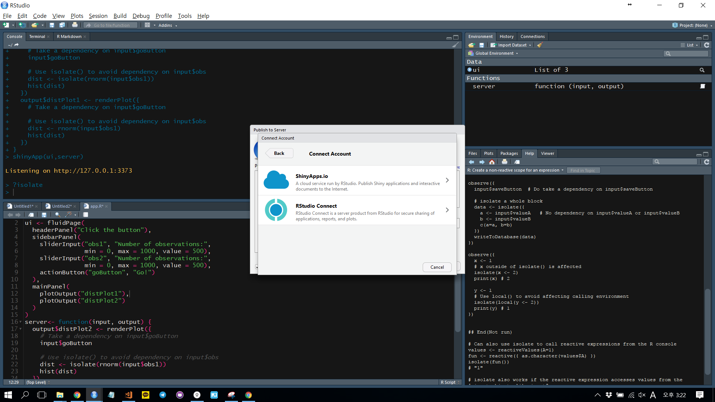
Task: Refresh the Environment pane
Action: (706, 45)
